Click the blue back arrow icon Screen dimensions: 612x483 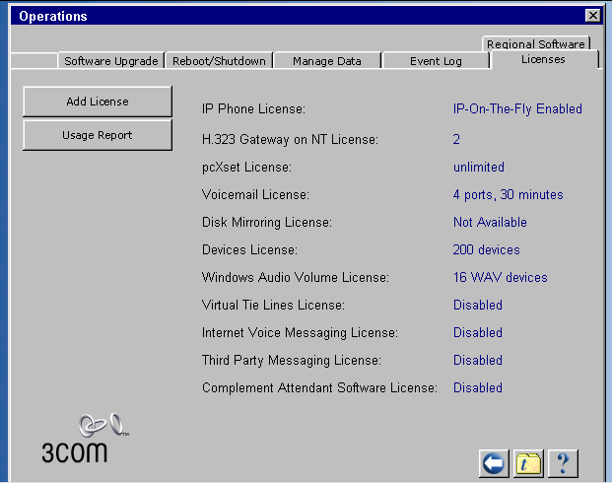pos(494,462)
